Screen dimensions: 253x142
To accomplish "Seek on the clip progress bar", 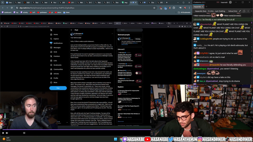I will (76, 129).
